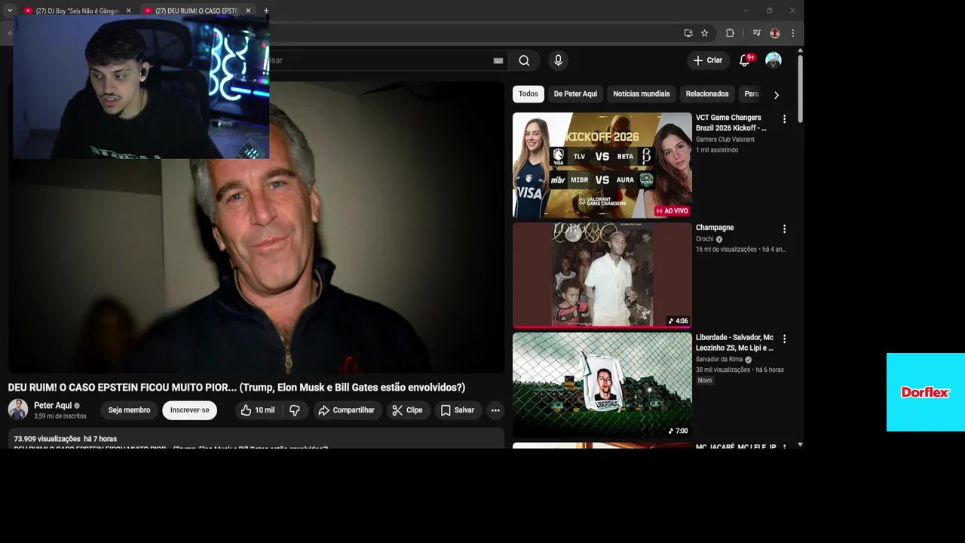
Task: Bookmark this page with the star icon
Action: tap(705, 33)
